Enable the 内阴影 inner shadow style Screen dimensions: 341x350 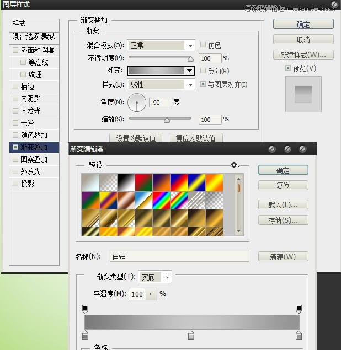coord(15,99)
